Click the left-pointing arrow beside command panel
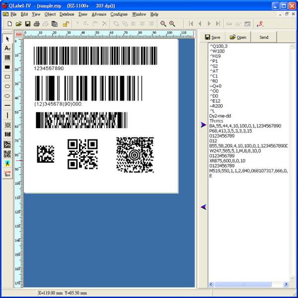The height and width of the screenshot is (298, 298). (203, 207)
